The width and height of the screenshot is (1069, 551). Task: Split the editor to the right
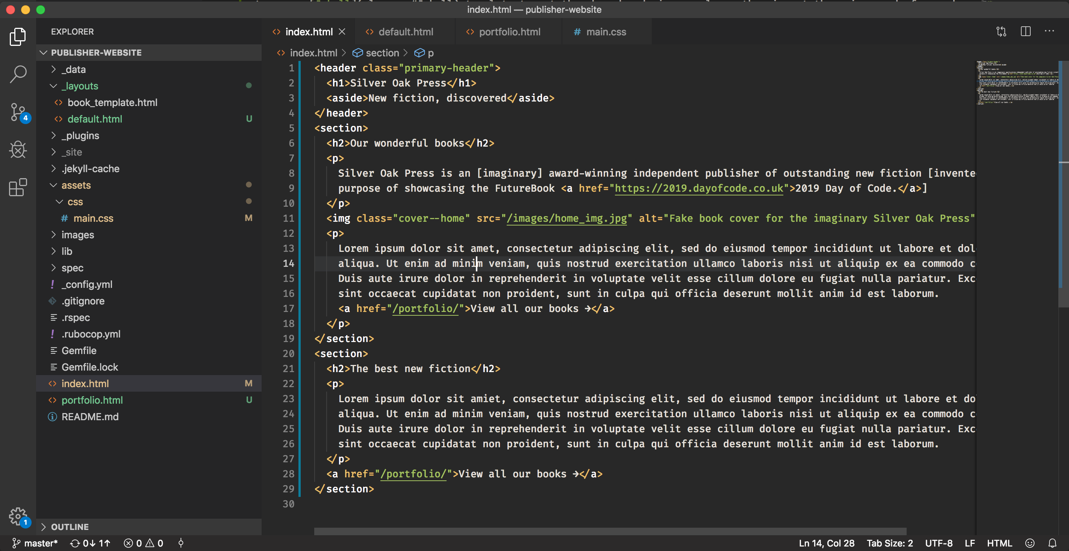(x=1025, y=32)
